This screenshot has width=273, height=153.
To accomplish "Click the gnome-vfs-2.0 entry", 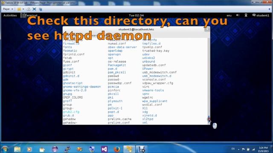I will pyautogui.click(x=75, y=91).
